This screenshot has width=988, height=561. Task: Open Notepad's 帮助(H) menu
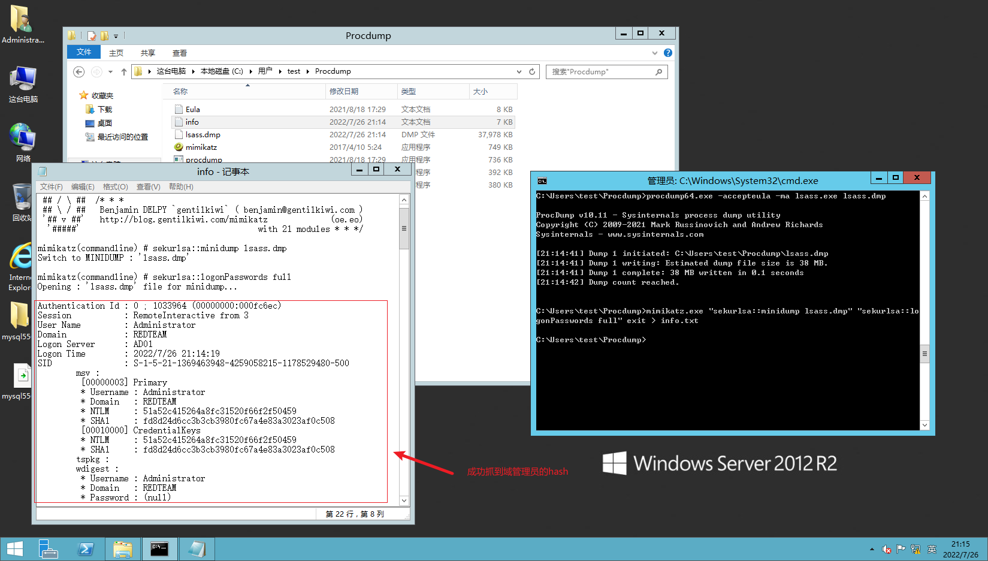coord(181,187)
